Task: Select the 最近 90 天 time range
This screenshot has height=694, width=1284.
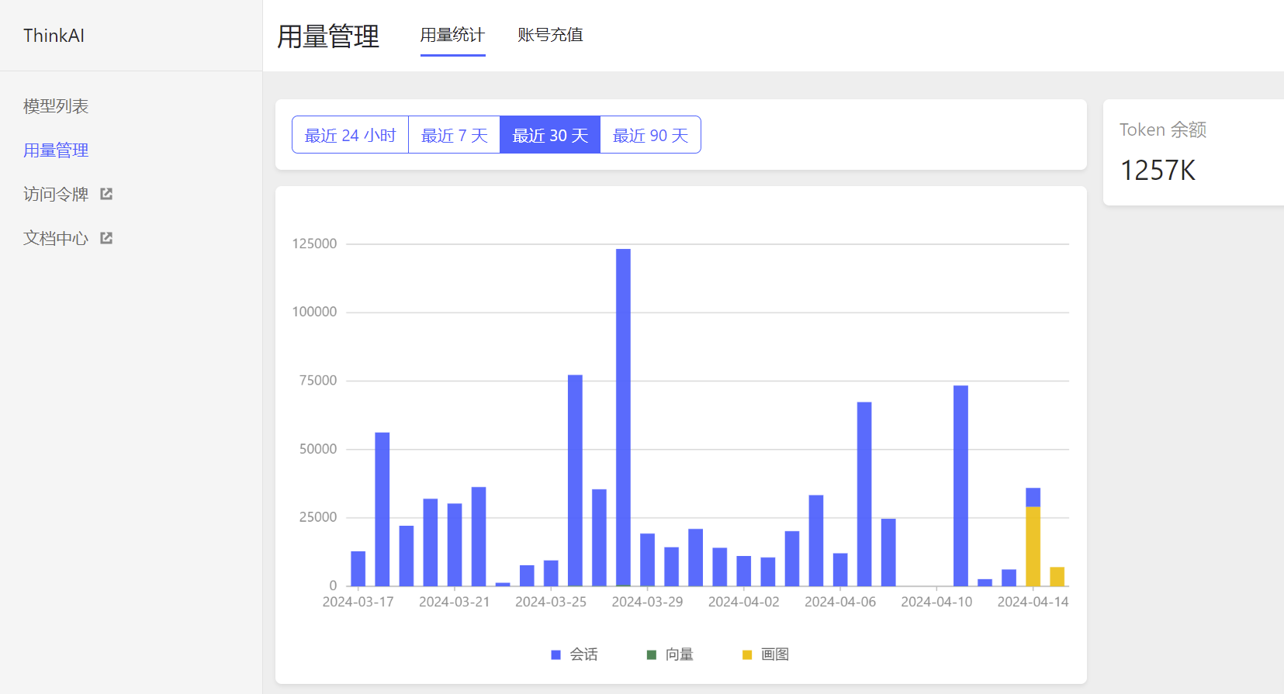Action: coord(650,135)
